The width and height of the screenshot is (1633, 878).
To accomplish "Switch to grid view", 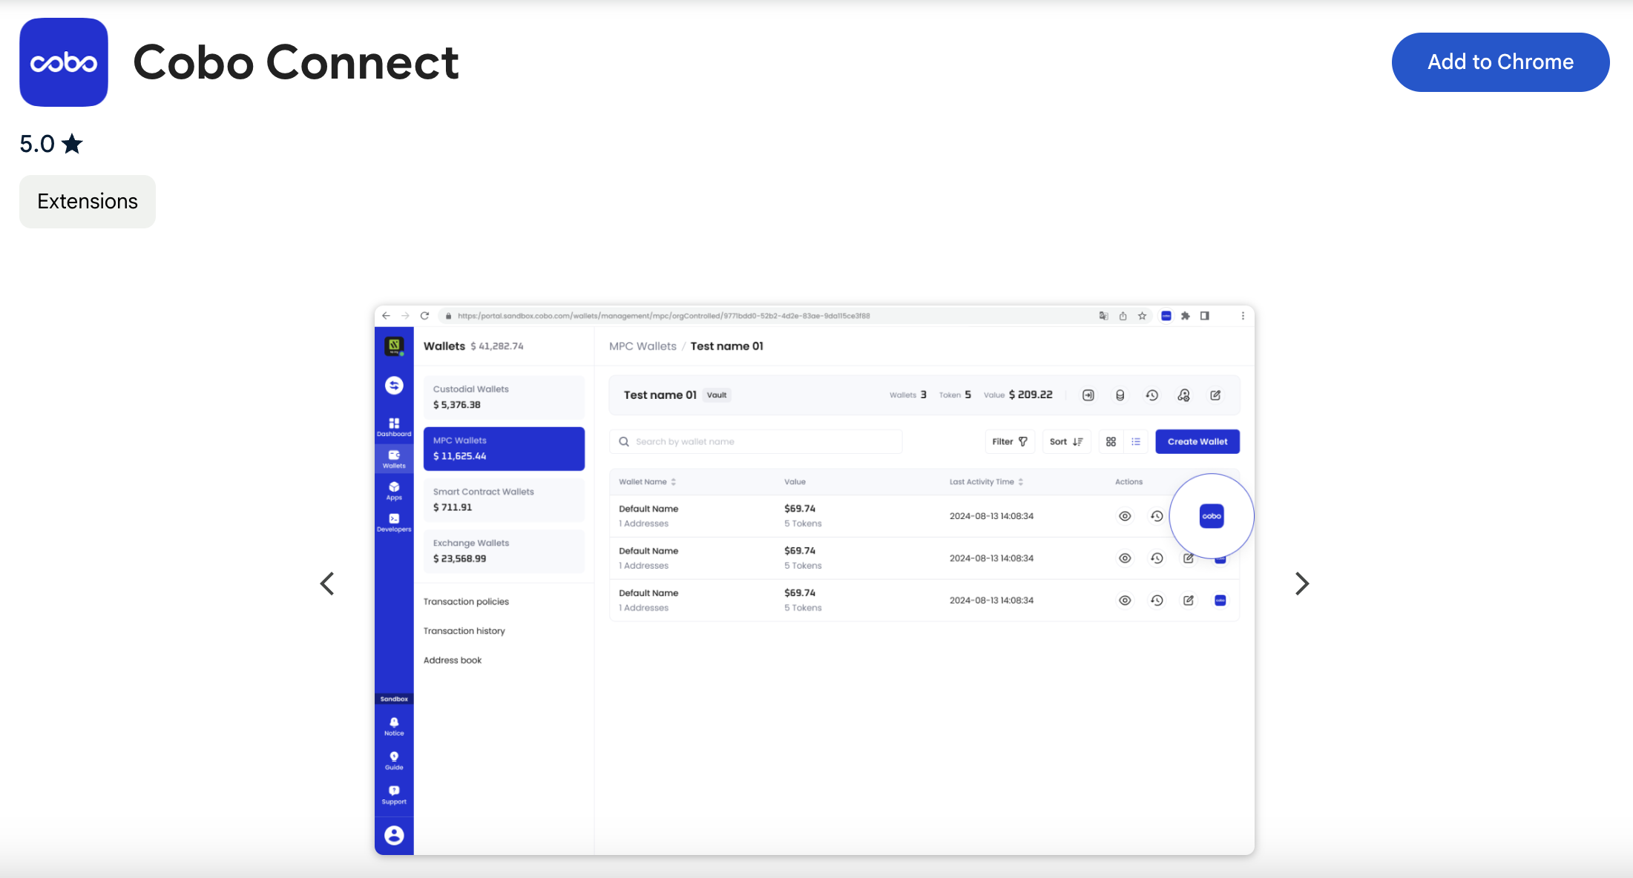I will point(1111,442).
